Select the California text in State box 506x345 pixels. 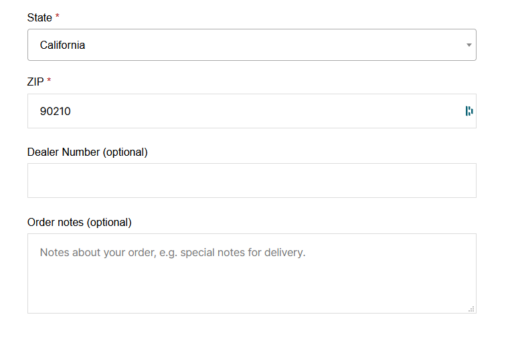[62, 45]
